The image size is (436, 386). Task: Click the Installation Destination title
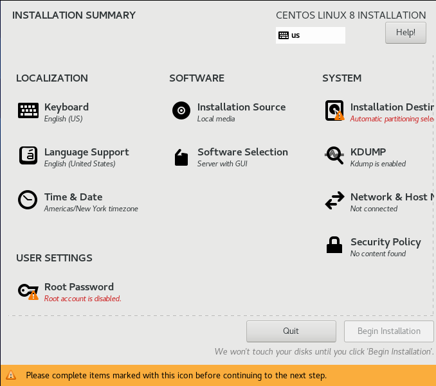[x=392, y=107]
